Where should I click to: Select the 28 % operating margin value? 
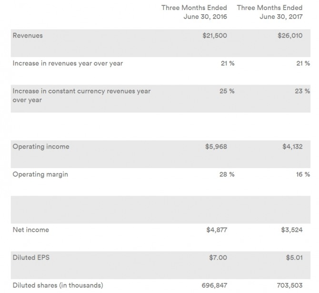coord(227,174)
